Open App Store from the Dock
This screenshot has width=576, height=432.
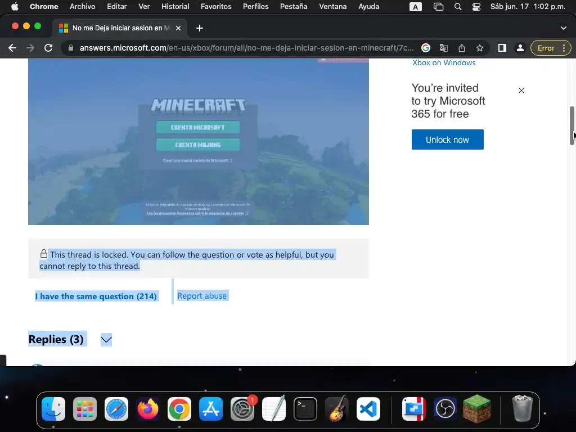(211, 409)
